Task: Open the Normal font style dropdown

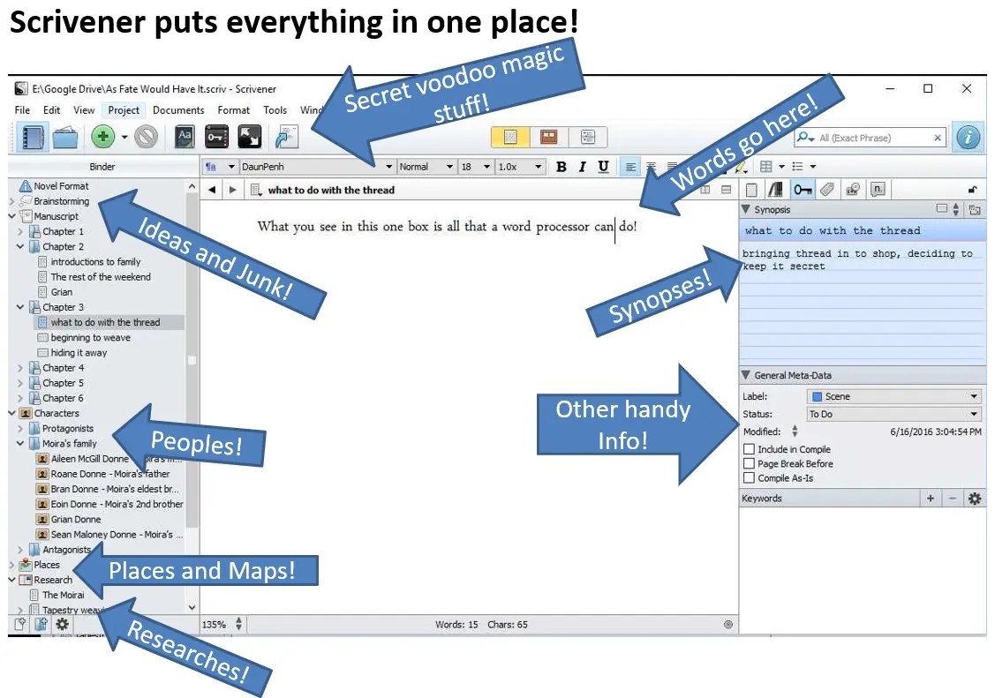Action: coord(426,167)
